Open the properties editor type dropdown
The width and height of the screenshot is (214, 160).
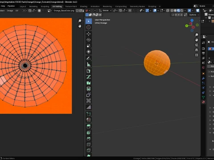[205, 37]
